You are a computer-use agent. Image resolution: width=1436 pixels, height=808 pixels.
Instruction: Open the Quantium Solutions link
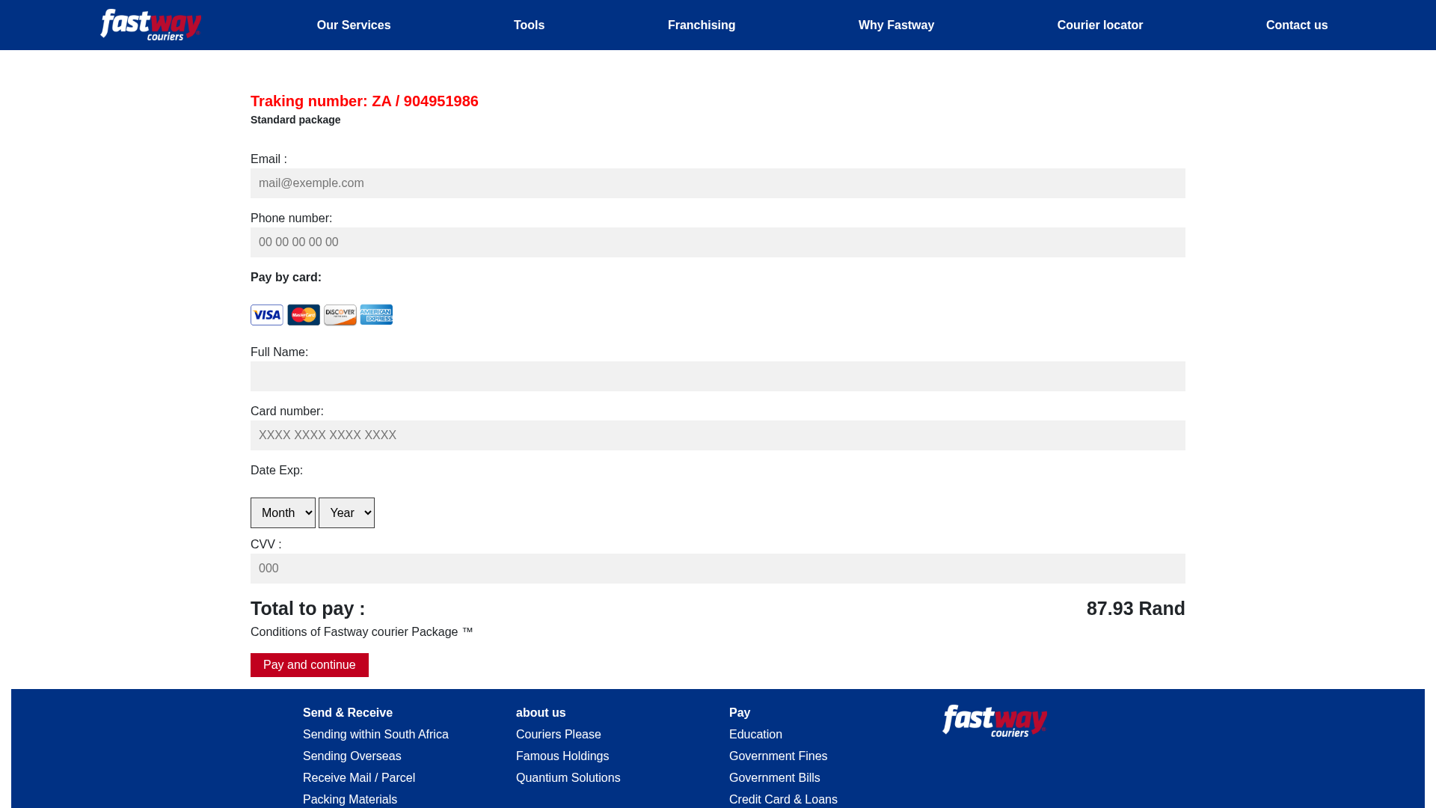click(x=568, y=778)
